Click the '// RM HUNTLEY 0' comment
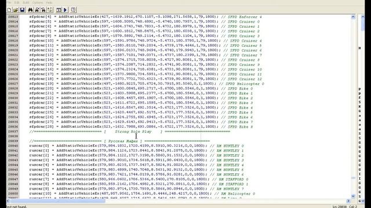 click(227, 146)
